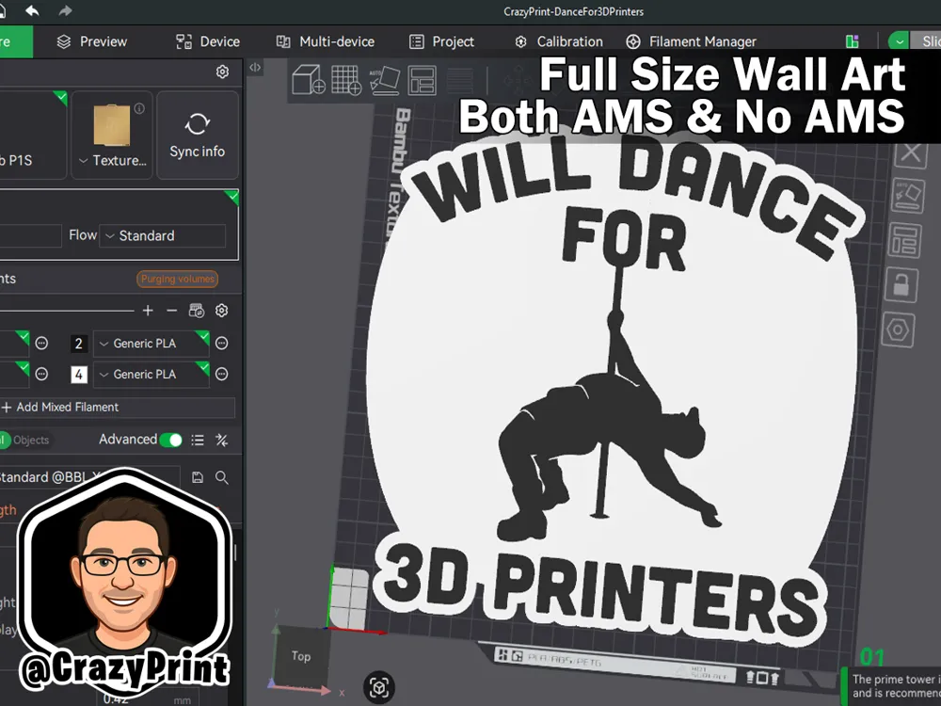
Task: Click the plate lock icon
Action: [901, 284]
